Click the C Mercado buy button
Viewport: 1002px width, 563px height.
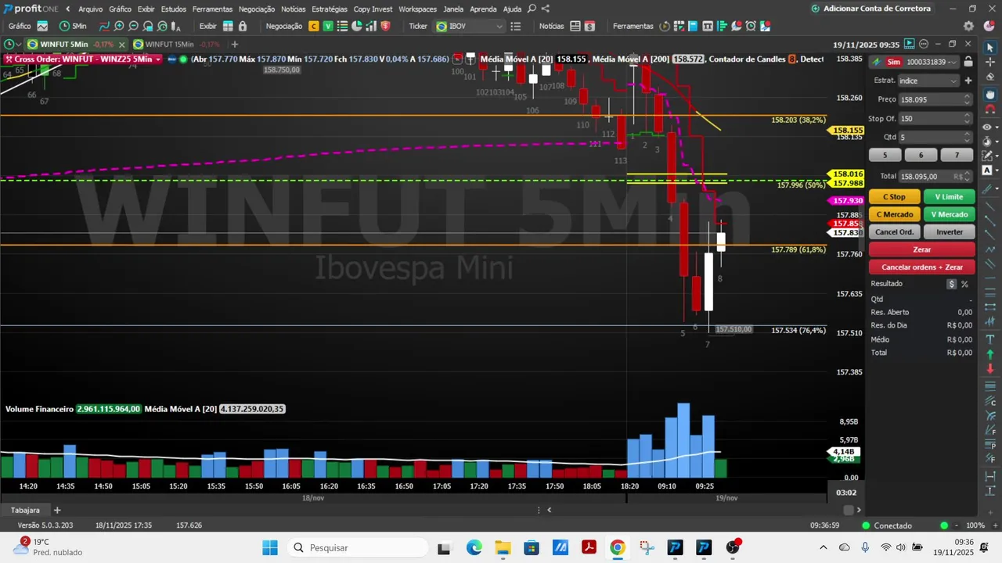pyautogui.click(x=895, y=214)
